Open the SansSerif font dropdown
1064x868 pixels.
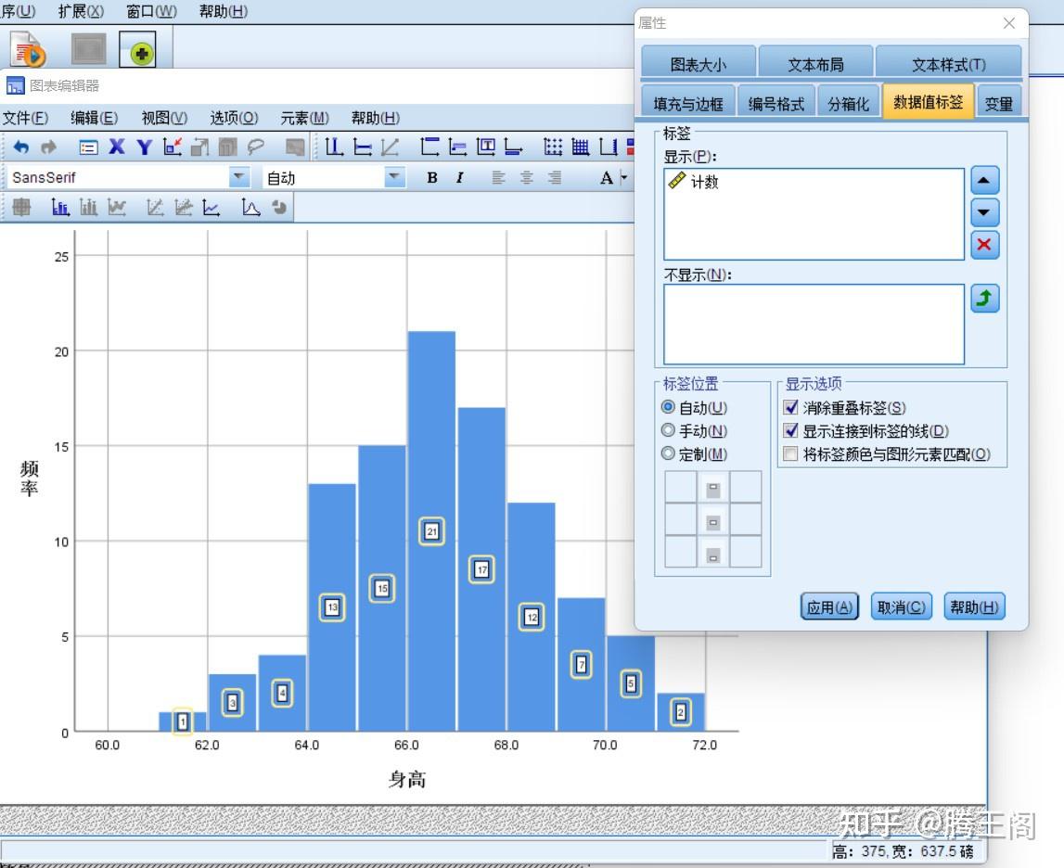pyautogui.click(x=238, y=178)
